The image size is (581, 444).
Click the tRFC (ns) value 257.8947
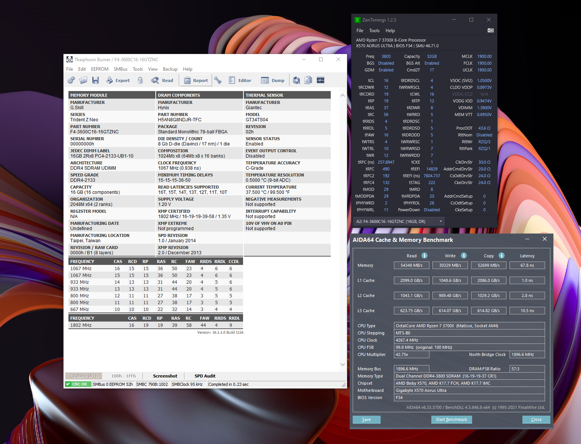(386, 162)
